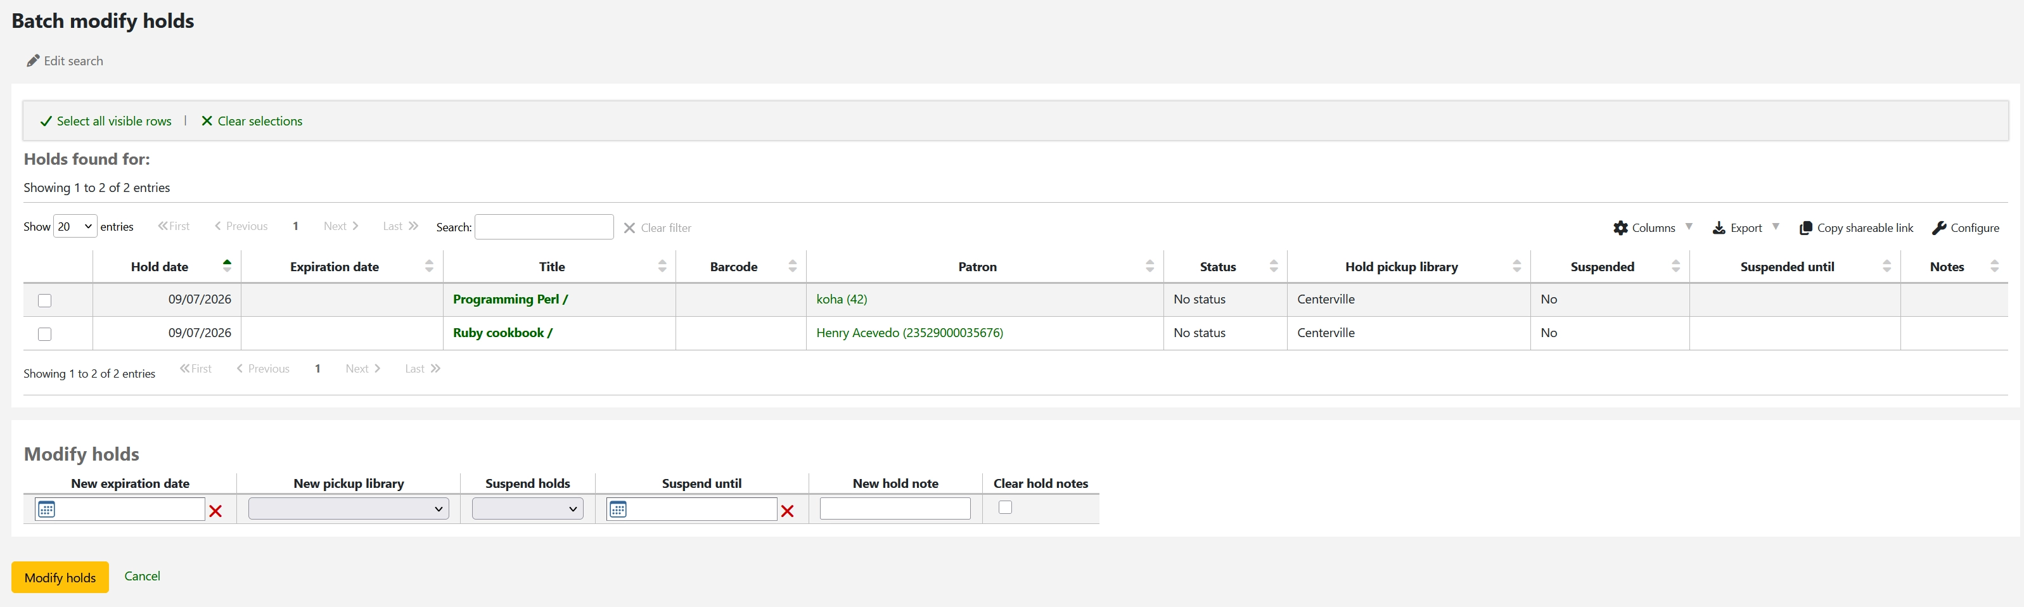
Task: Click the Copy shareable link icon
Action: tap(1805, 227)
